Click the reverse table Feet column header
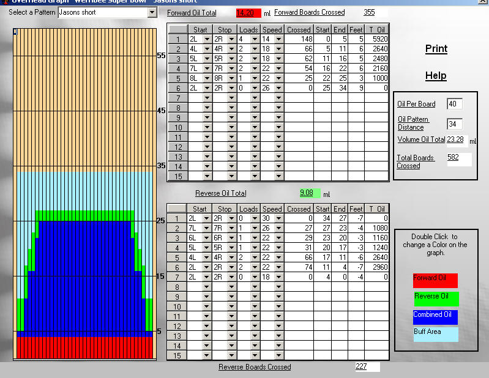 coord(356,209)
